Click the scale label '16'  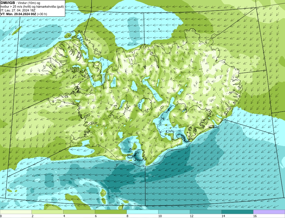click(255, 216)
